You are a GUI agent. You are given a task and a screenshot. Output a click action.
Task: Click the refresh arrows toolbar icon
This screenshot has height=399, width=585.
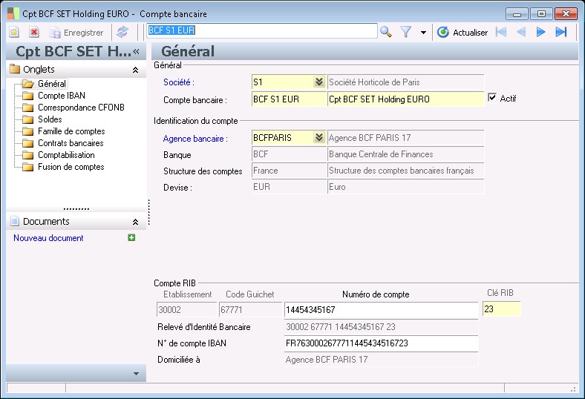tap(122, 32)
